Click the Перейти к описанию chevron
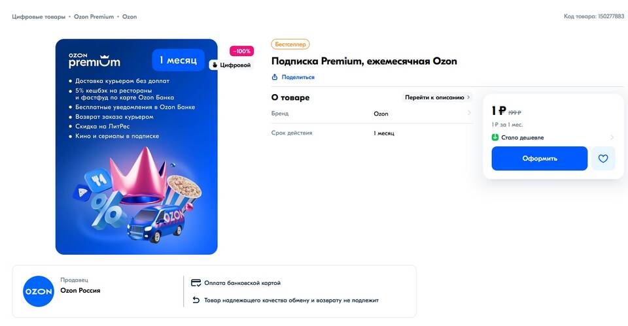This screenshot has height=326, width=628. (468, 97)
